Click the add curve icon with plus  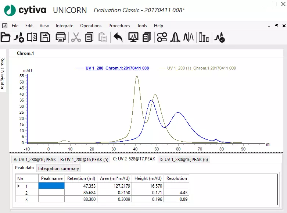click(x=19, y=37)
